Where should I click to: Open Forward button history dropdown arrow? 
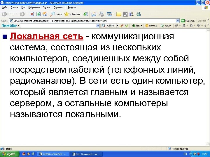(x=27, y=14)
